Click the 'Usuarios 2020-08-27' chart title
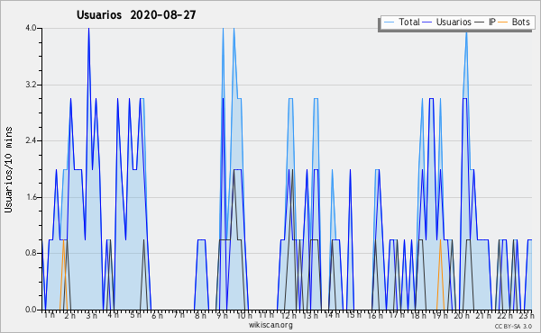This screenshot has height=333, width=541. (x=136, y=14)
